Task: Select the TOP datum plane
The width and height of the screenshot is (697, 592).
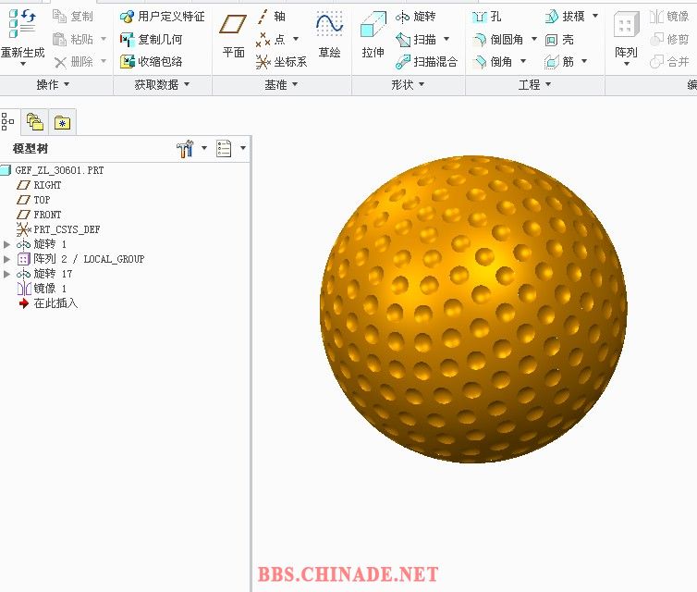Action: (33, 200)
